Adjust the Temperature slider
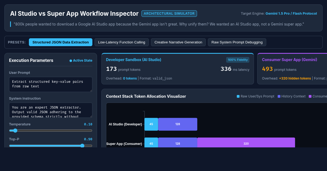Screen dimensions: 327x171 [x=51, y=131]
